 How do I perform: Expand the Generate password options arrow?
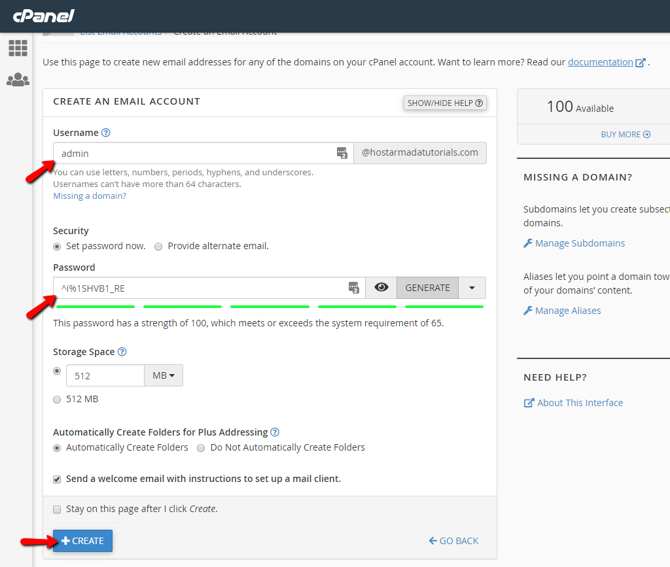(x=472, y=288)
